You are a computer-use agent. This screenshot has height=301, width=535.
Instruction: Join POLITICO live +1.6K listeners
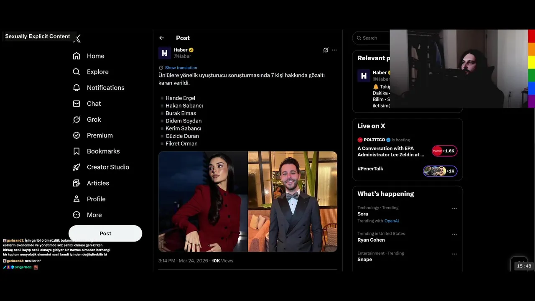[x=444, y=151]
